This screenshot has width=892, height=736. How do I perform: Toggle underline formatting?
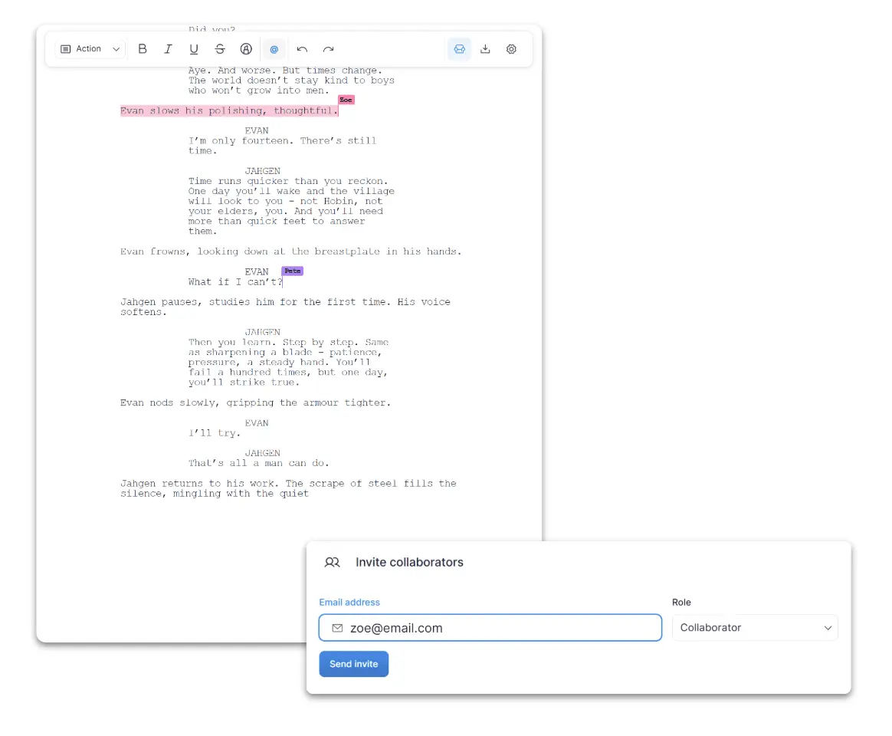[x=194, y=49]
